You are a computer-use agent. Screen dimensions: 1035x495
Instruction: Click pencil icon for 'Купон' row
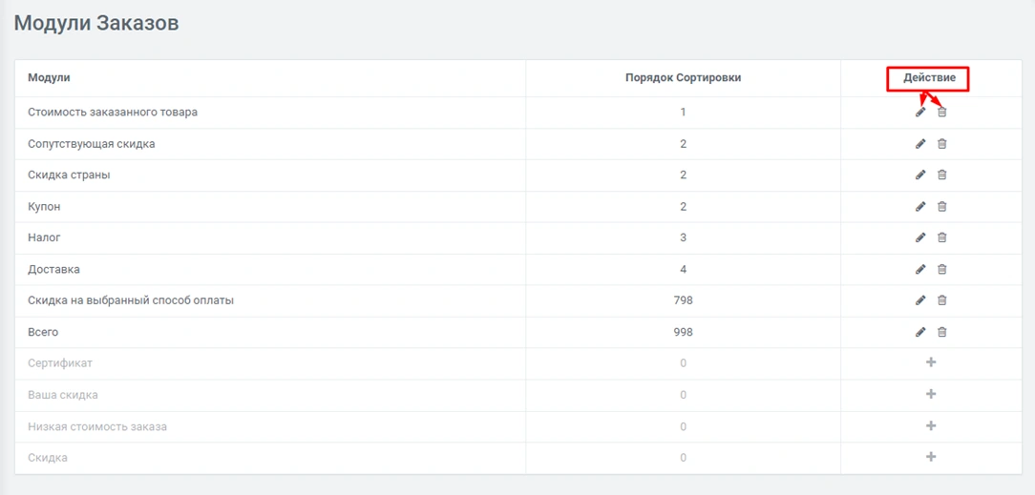tap(920, 207)
